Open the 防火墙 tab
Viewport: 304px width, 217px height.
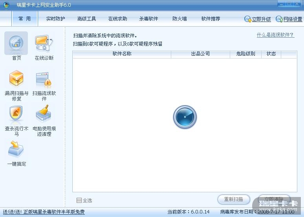tap(179, 19)
